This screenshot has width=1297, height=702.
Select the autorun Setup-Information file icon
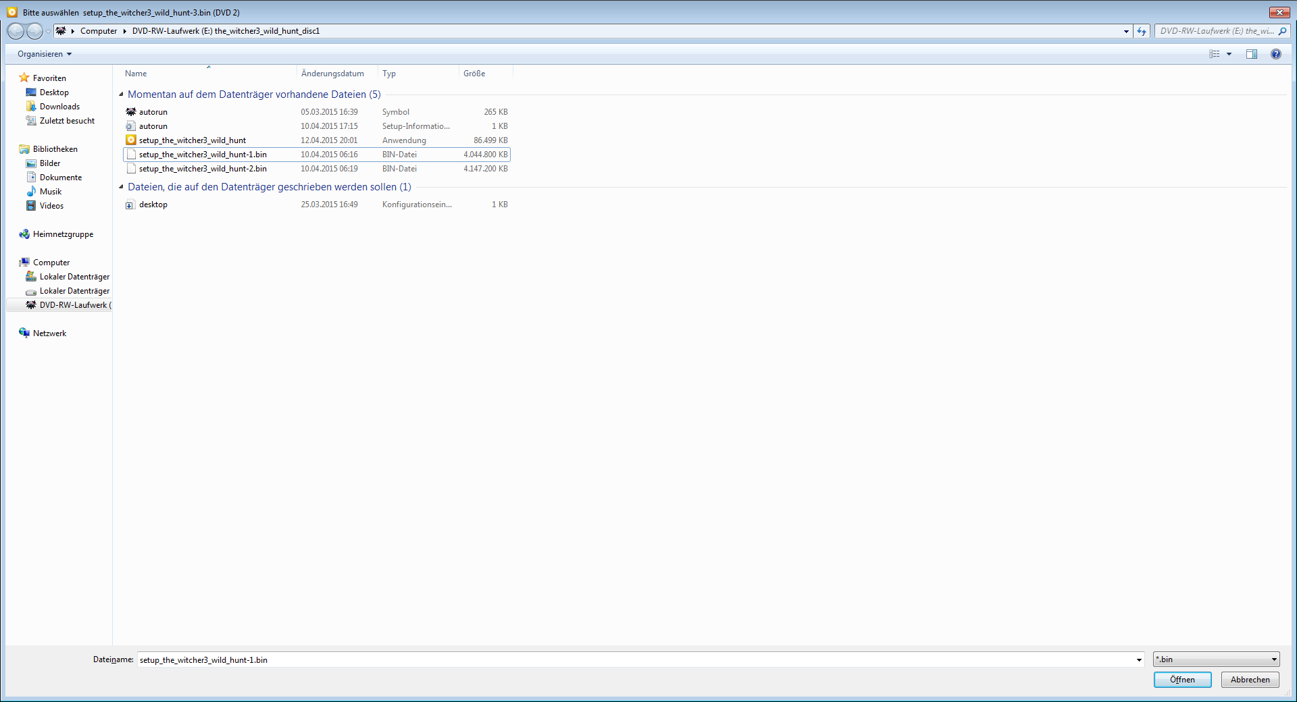pyautogui.click(x=131, y=126)
